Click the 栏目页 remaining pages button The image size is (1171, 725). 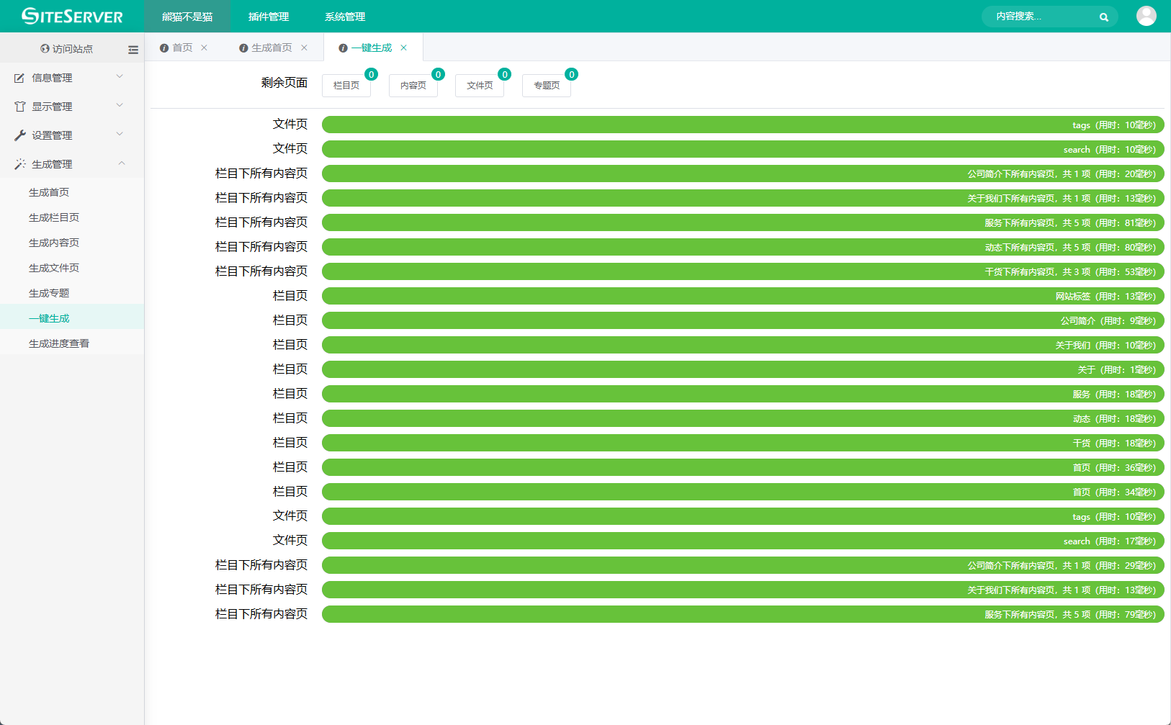[346, 85]
